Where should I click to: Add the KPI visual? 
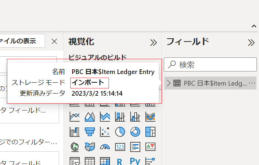pos(150,147)
